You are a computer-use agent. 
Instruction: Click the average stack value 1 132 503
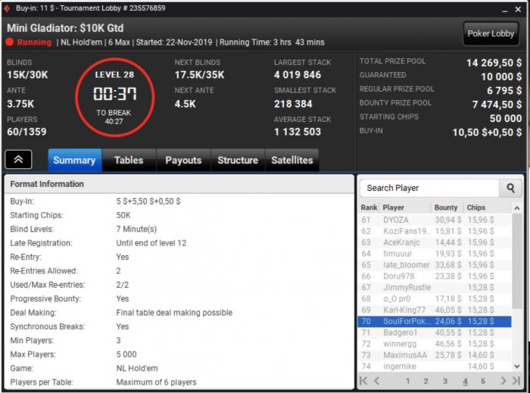pos(298,132)
